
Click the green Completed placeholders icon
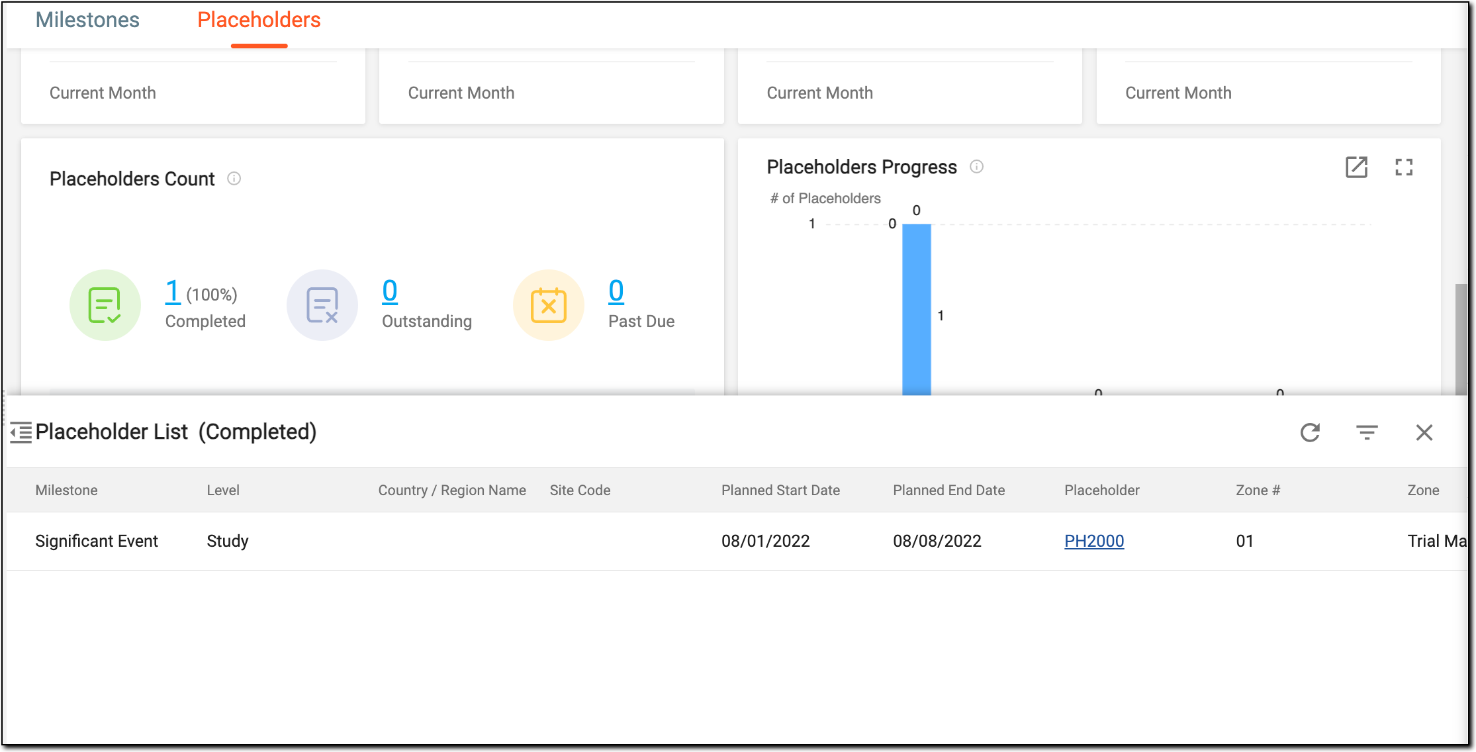(105, 305)
